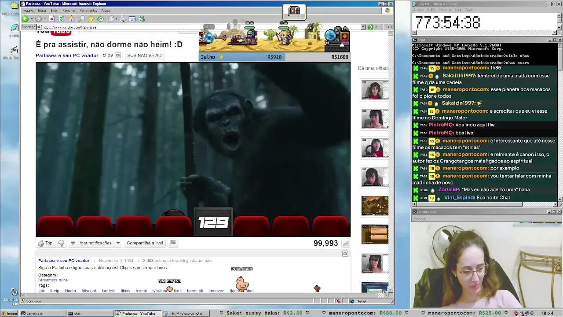
Task: Click Compartilha a live! button
Action: [145, 243]
